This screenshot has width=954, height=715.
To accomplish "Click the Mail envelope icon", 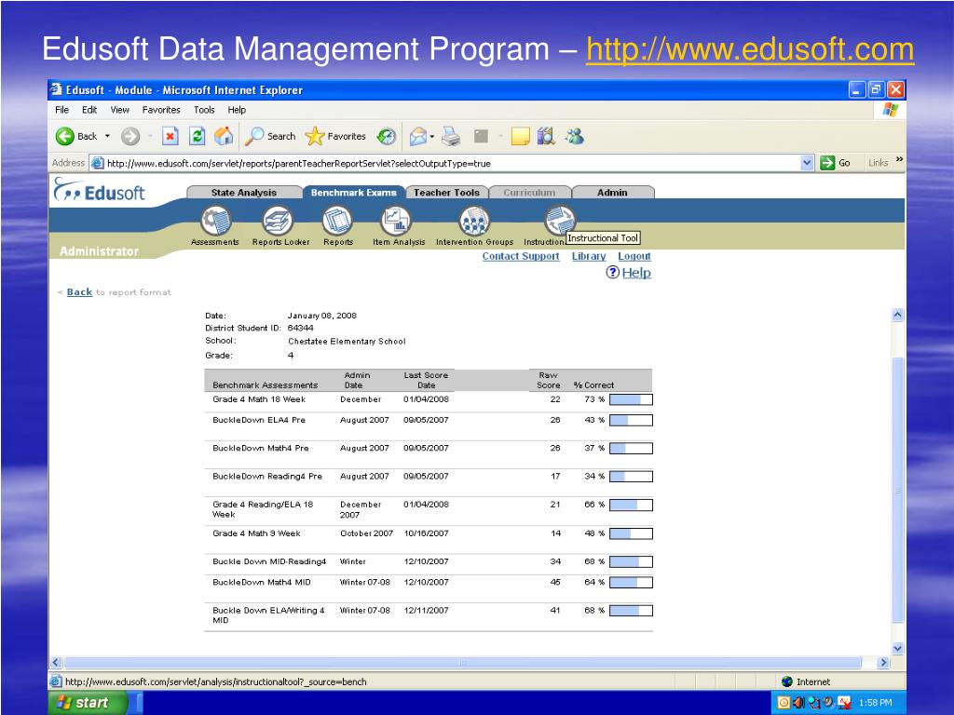I will (418, 136).
